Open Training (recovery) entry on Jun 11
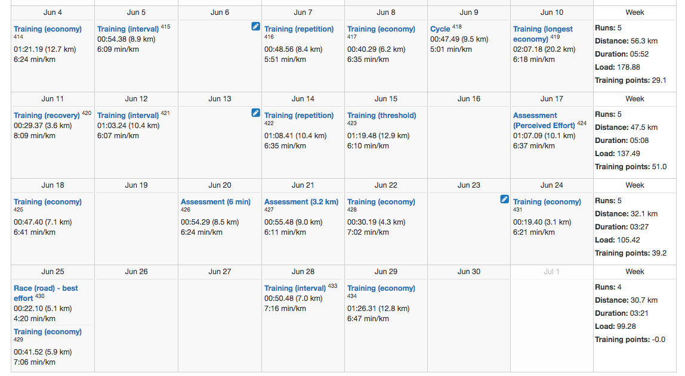 (47, 115)
